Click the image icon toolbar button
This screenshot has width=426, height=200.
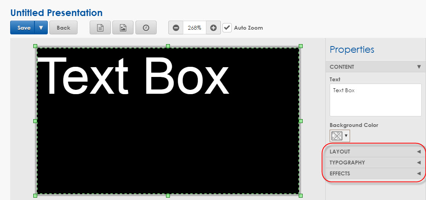pyautogui.click(x=123, y=28)
